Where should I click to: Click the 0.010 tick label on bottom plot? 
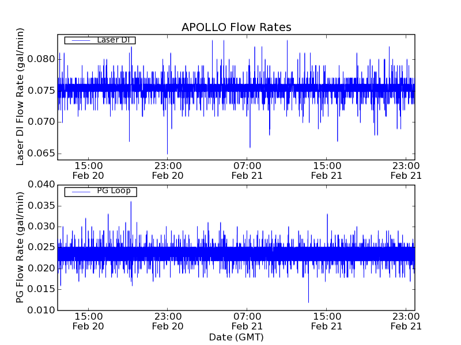point(41,310)
